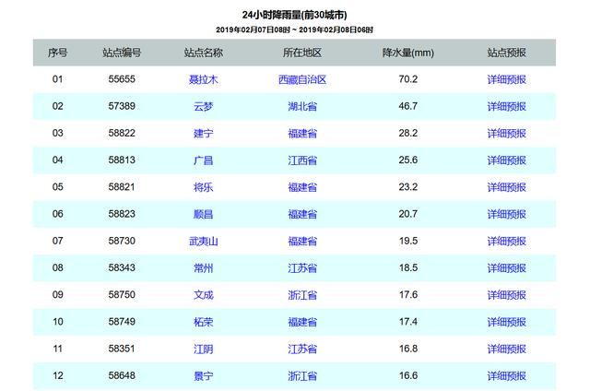Click the rainfall value 16.6
The width and height of the screenshot is (590, 391).
tap(407, 375)
